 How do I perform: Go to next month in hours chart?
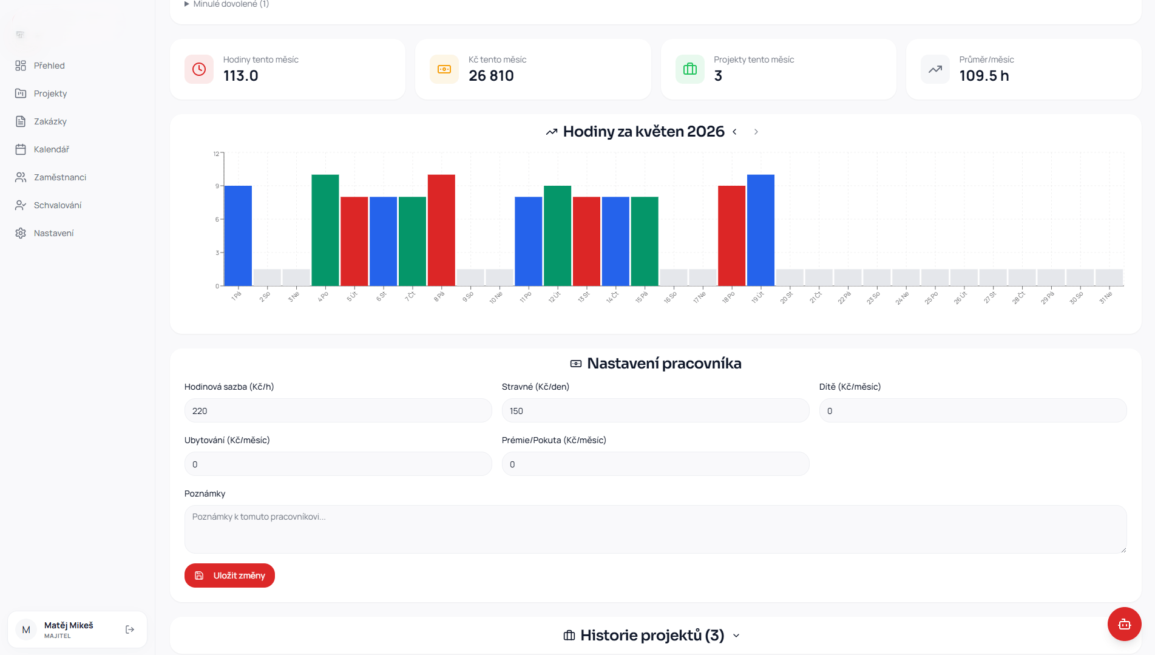(756, 132)
